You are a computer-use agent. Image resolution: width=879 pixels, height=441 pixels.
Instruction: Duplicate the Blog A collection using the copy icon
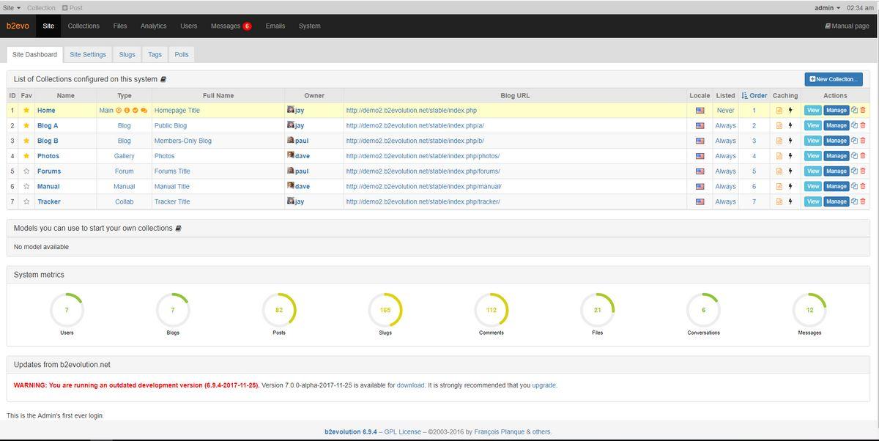[x=855, y=125]
